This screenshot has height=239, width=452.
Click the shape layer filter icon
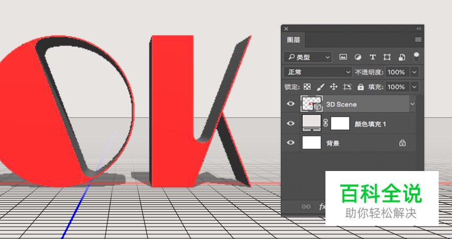click(x=387, y=57)
